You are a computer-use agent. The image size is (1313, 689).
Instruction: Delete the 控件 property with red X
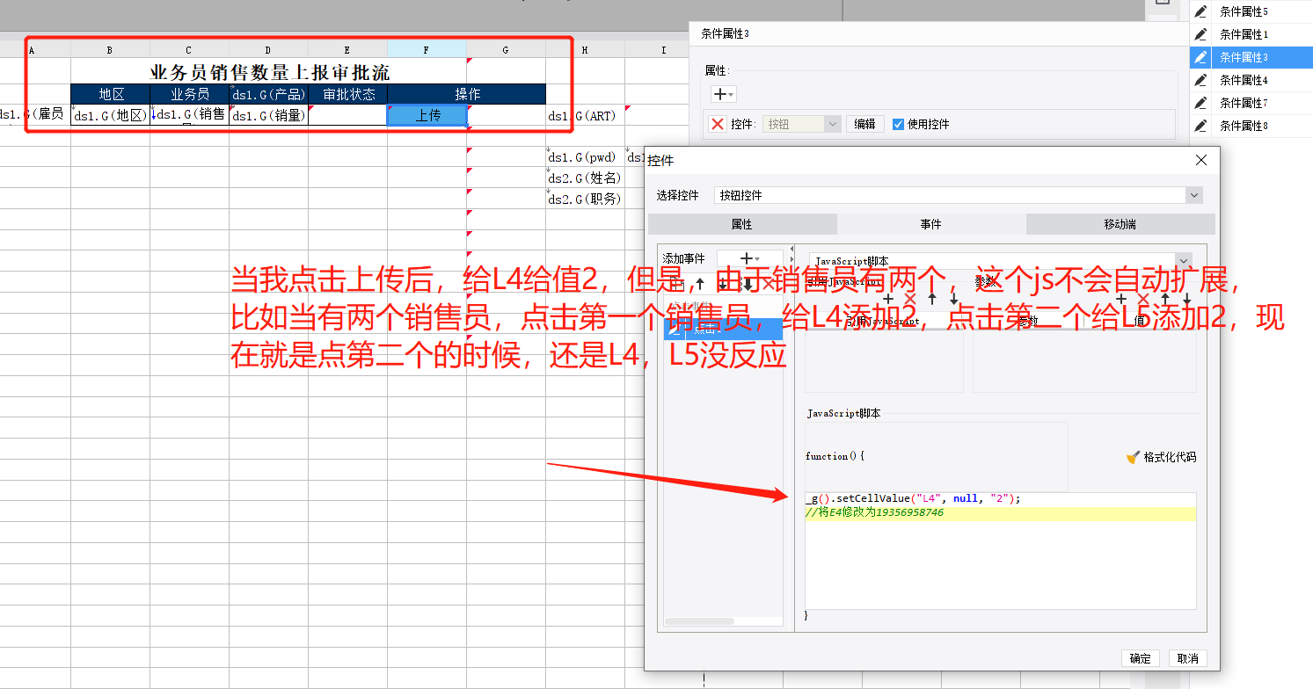(718, 124)
